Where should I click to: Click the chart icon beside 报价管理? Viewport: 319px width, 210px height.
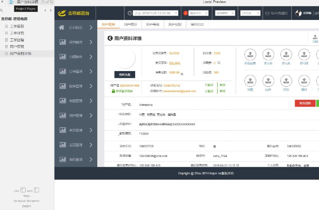[x=63, y=159]
